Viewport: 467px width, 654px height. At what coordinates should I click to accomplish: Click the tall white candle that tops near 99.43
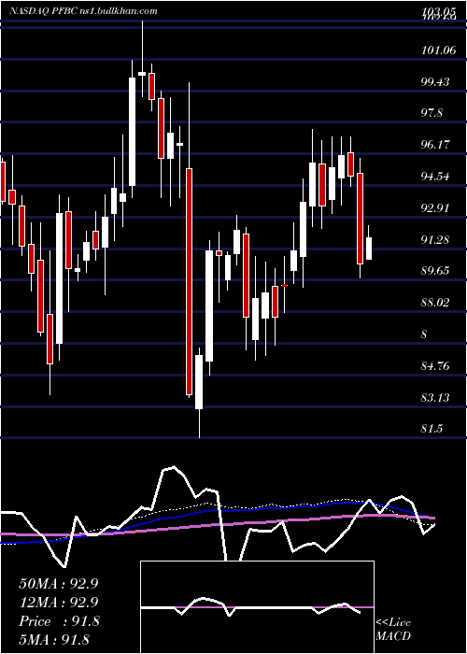(x=133, y=132)
